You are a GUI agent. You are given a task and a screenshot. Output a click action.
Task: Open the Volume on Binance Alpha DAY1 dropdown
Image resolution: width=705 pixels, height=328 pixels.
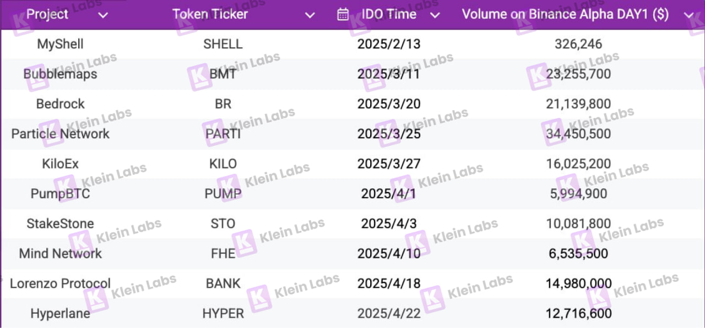tap(688, 15)
